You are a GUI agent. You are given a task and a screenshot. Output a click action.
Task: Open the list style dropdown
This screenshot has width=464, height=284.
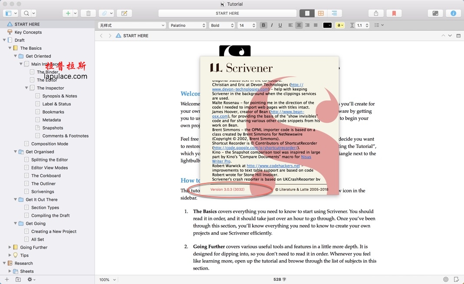[379, 26]
